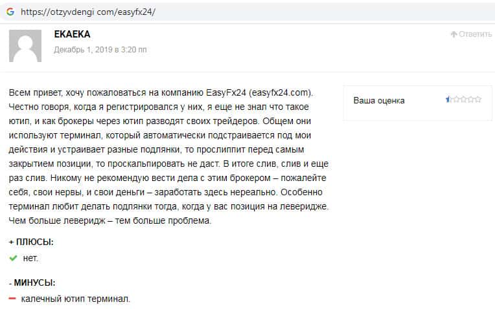Click the - МИНУСЫ heading
The width and height of the screenshot is (495, 309).
tap(32, 282)
